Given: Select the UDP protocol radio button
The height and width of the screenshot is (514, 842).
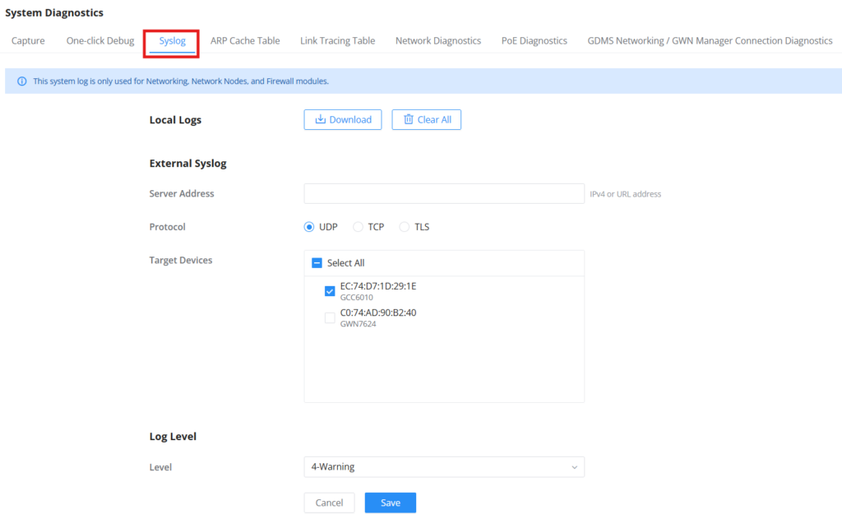Looking at the screenshot, I should [309, 227].
